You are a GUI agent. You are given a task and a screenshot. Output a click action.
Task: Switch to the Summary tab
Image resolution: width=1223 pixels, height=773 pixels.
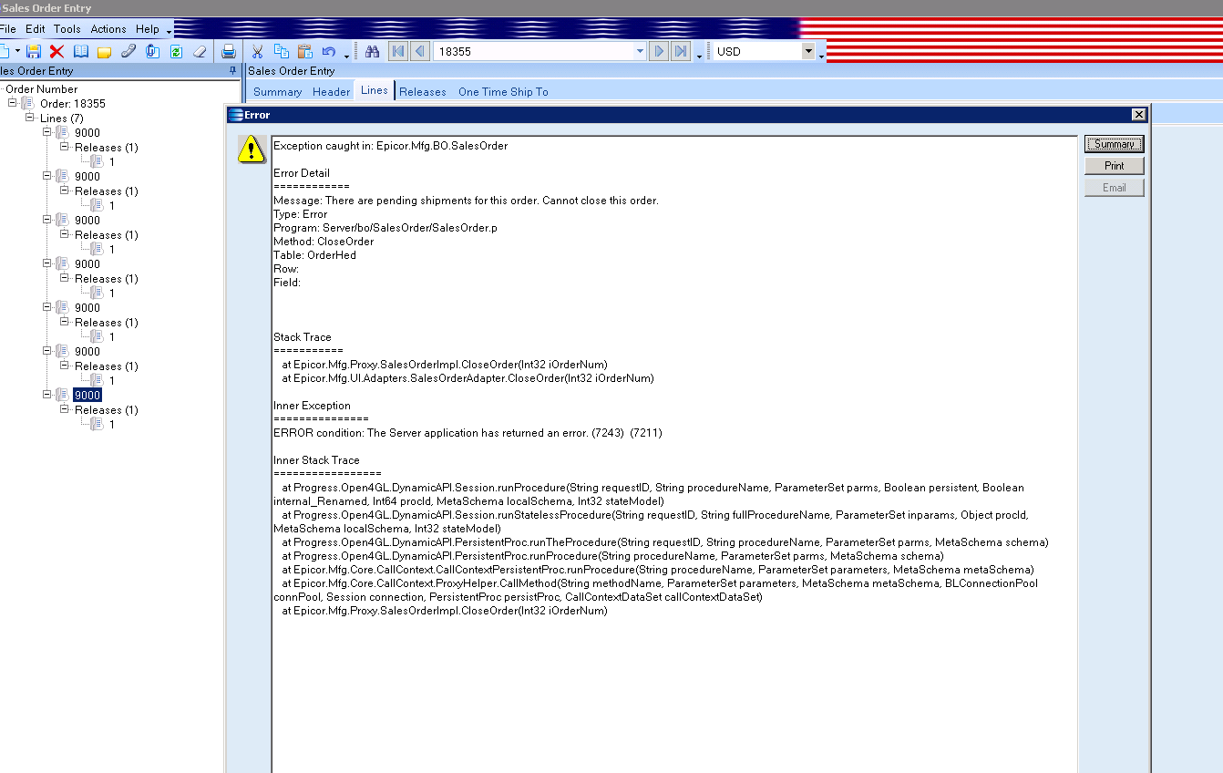278,91
